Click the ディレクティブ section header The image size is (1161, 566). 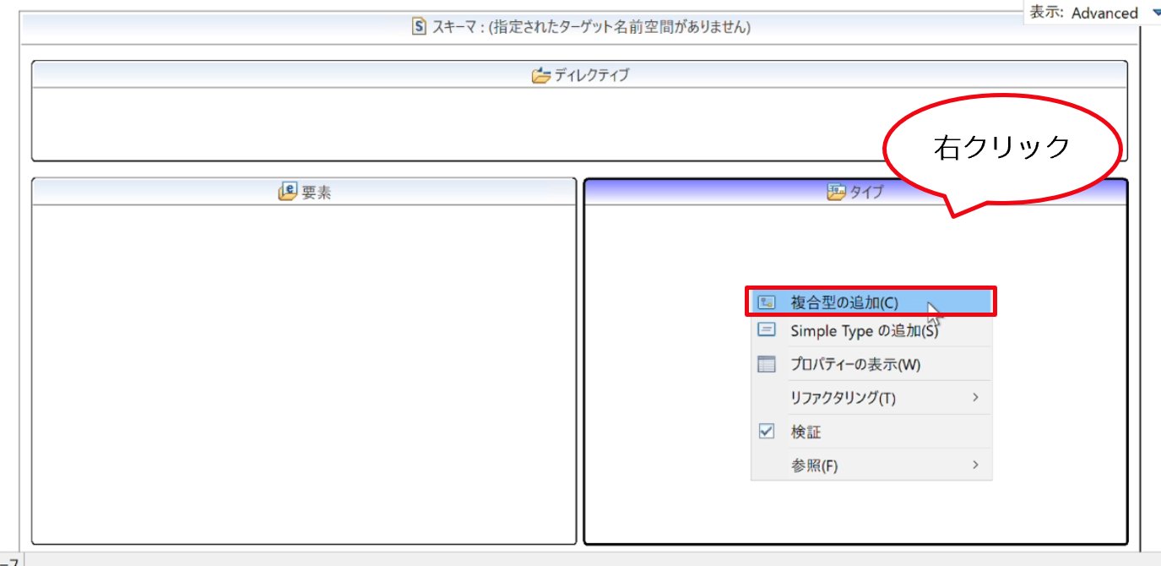point(579,74)
